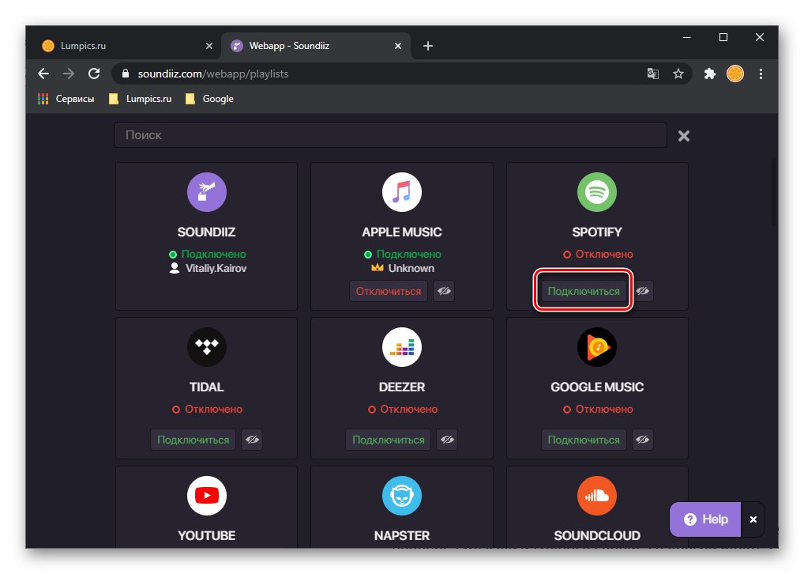Click the Spotify logo icon
This screenshot has width=804, height=574.
tap(597, 192)
